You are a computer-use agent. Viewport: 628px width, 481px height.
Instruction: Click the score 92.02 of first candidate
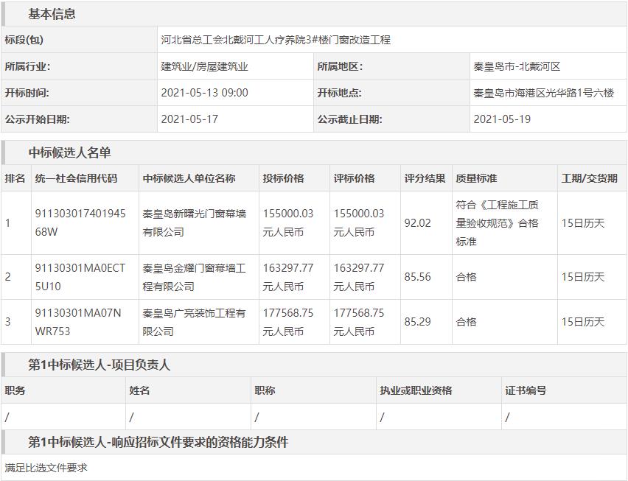417,222
